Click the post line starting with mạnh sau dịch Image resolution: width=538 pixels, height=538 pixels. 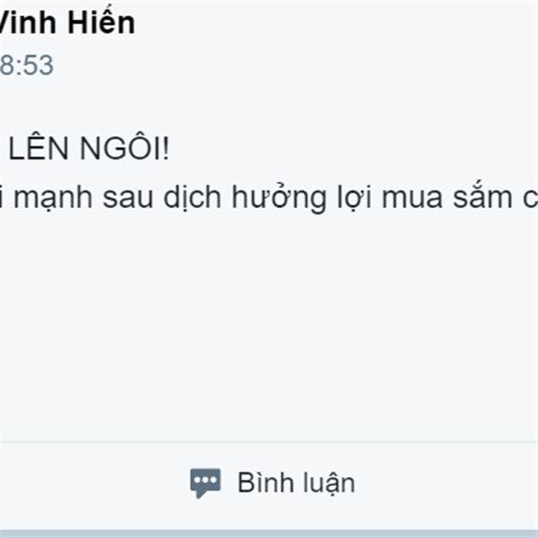pyautogui.click(x=269, y=198)
